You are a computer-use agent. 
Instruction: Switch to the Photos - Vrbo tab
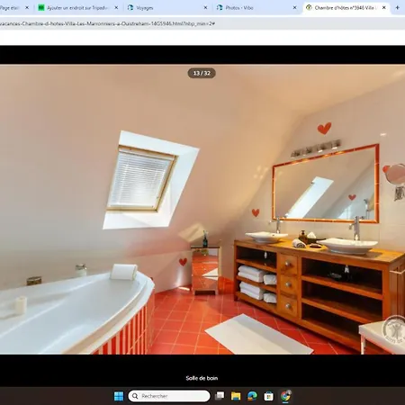[256, 8]
